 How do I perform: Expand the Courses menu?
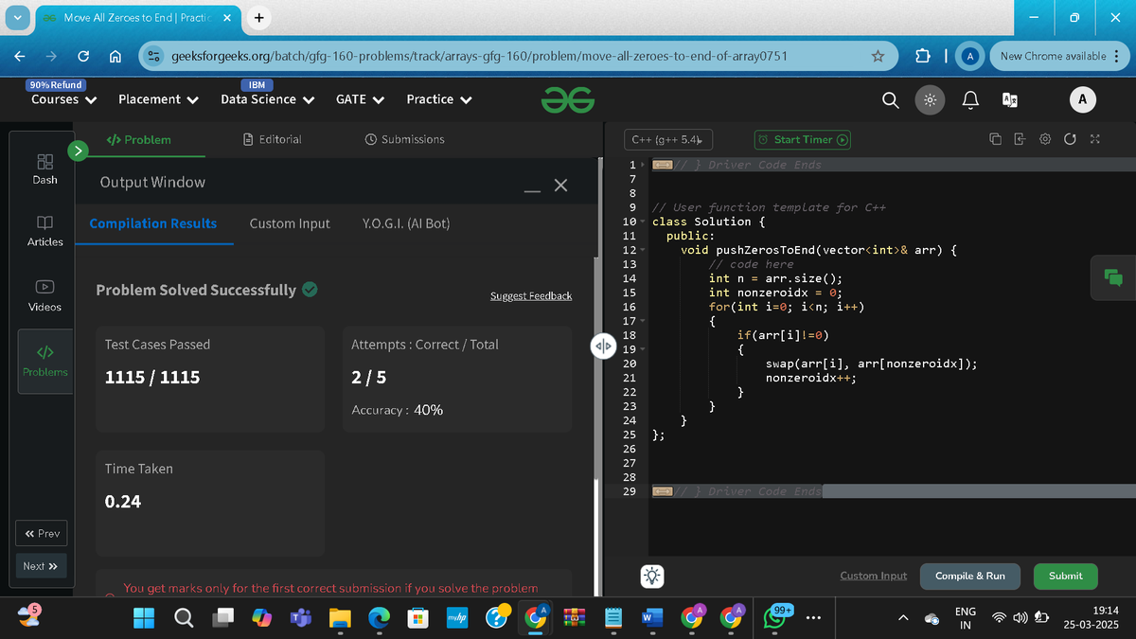click(x=63, y=99)
